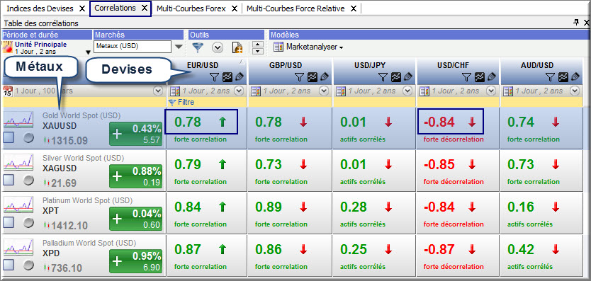The image size is (591, 281).
Task: Click the round chevron button in Outils
Action: pyautogui.click(x=218, y=47)
